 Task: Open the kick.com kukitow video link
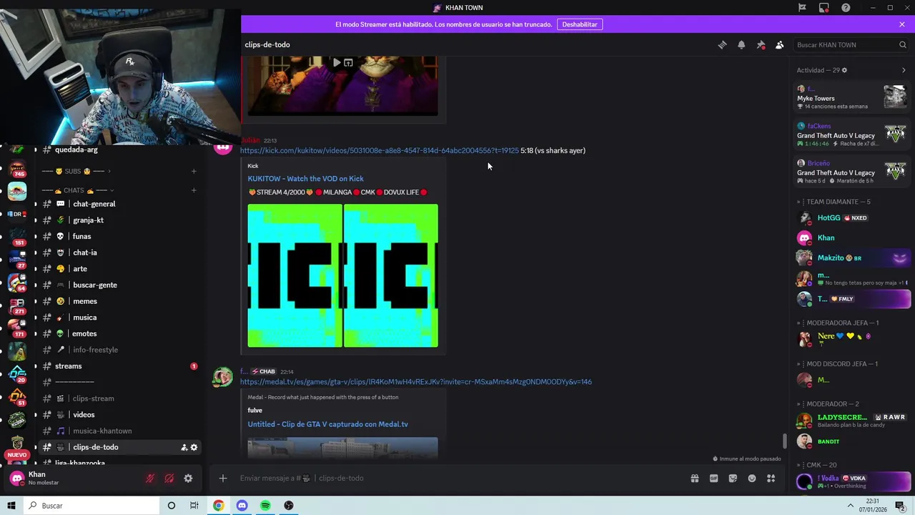pos(380,151)
